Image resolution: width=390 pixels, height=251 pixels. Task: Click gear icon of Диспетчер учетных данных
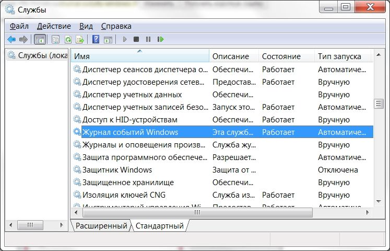pyautogui.click(x=77, y=94)
